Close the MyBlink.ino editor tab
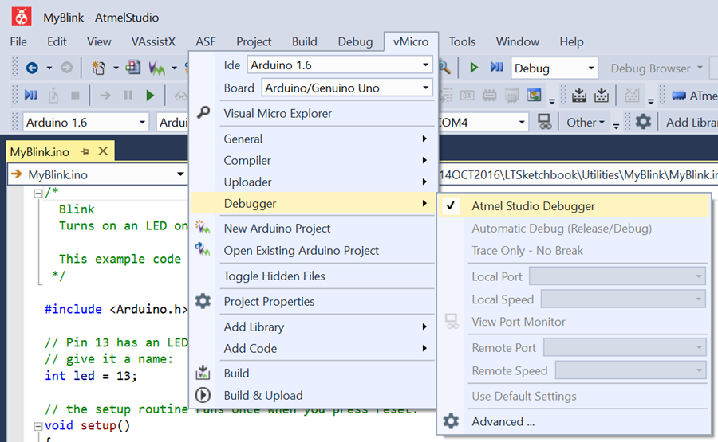718x442 pixels. click(104, 151)
